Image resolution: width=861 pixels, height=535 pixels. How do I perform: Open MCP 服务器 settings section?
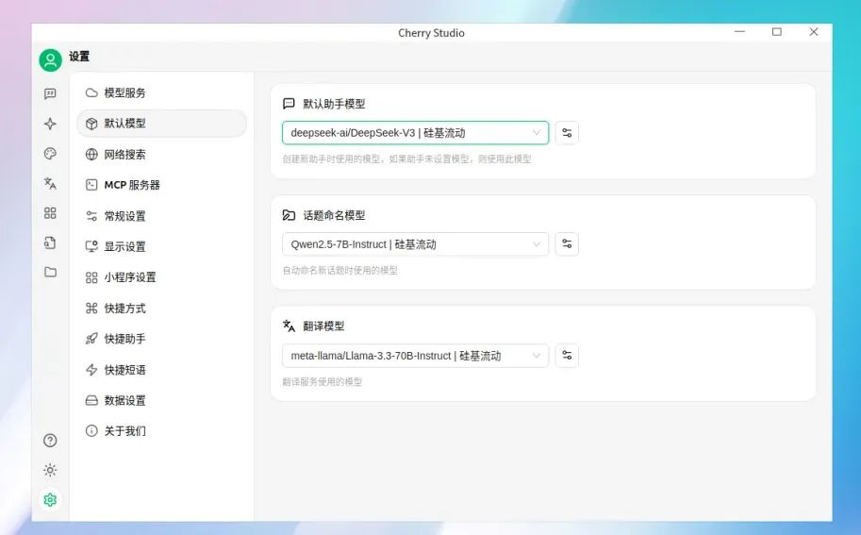click(x=161, y=185)
